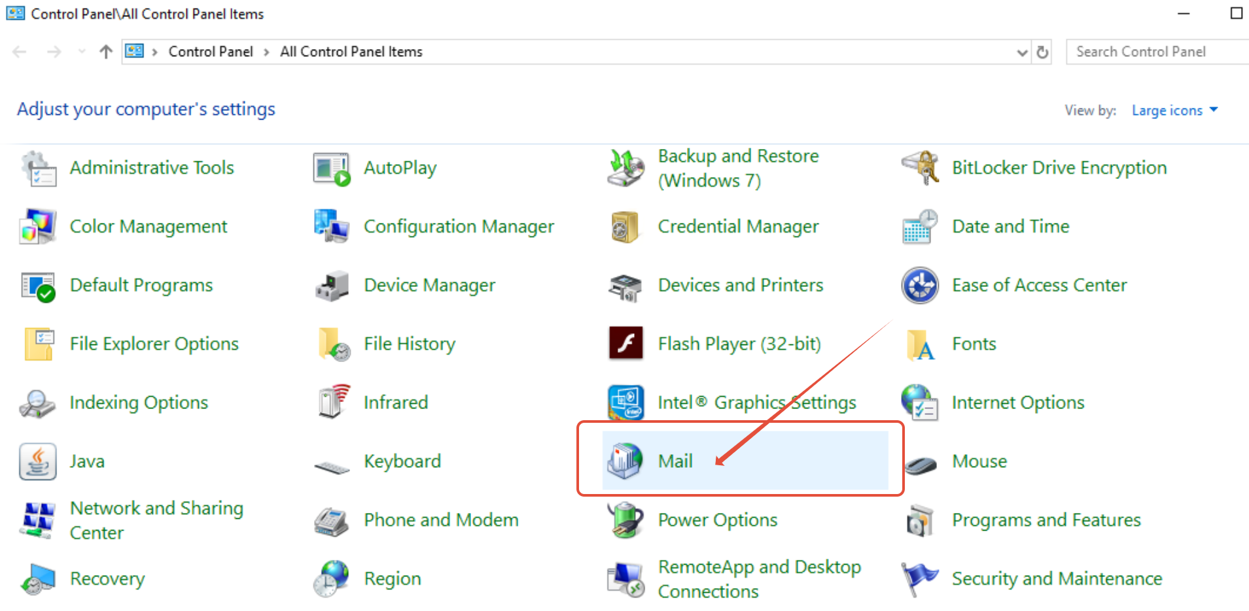Click the Power Options icon
Viewport: 1249px width, 611px height.
[625, 520]
